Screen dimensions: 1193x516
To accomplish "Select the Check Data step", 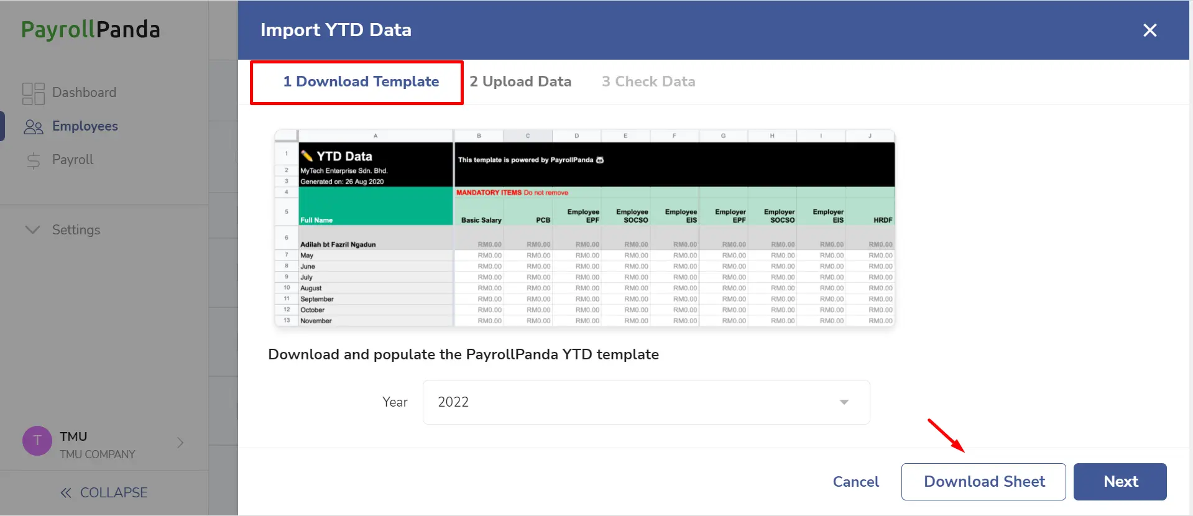I will (648, 81).
